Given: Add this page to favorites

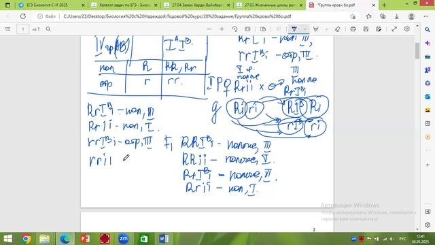Looking at the screenshot, I should coord(353,16).
